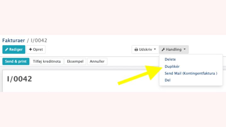The width and height of the screenshot is (226, 127).
Task: Click the Rediger edit button text
Action: tap(16, 50)
